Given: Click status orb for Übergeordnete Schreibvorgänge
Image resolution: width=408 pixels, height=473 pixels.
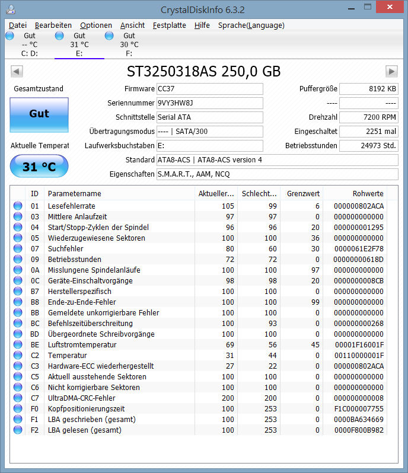Looking at the screenshot, I should click(x=18, y=334).
